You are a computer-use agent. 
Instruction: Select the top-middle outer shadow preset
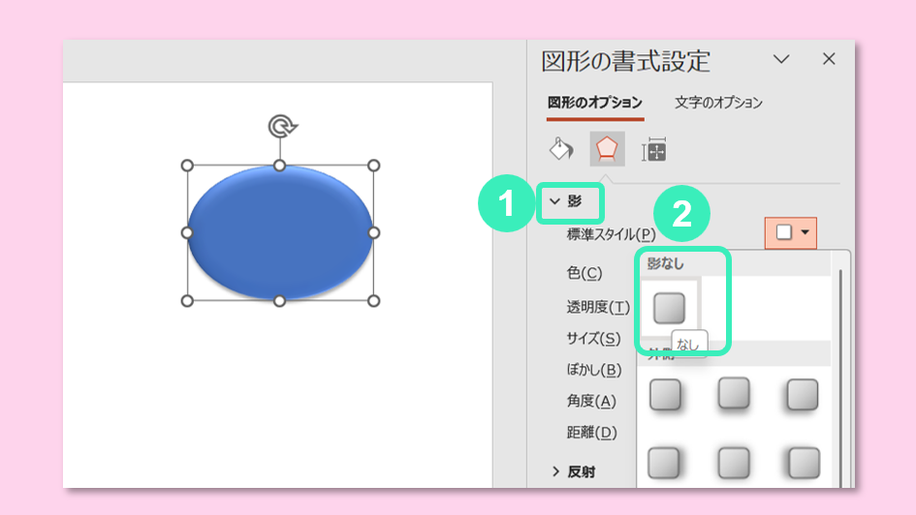coord(734,394)
